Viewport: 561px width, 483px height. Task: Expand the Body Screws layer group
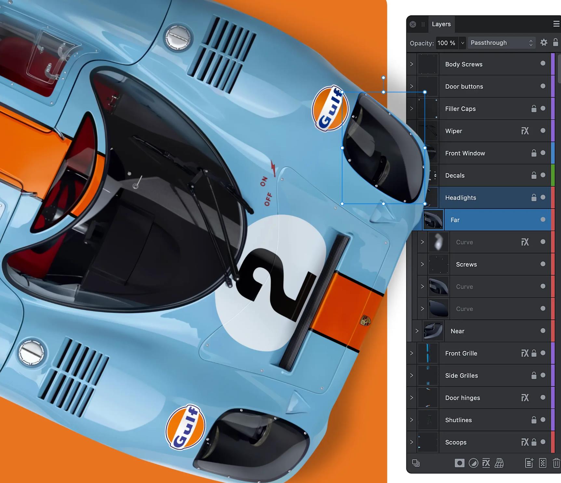coord(411,64)
